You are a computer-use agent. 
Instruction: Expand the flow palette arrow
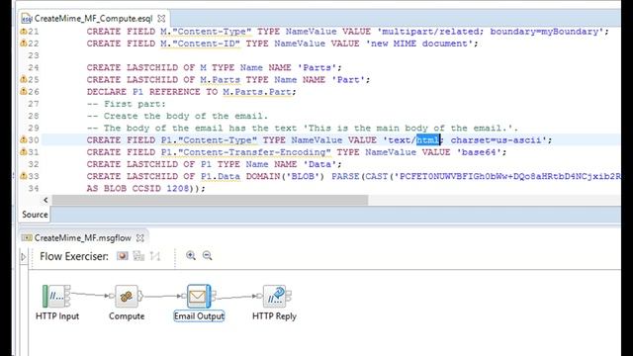[24, 257]
